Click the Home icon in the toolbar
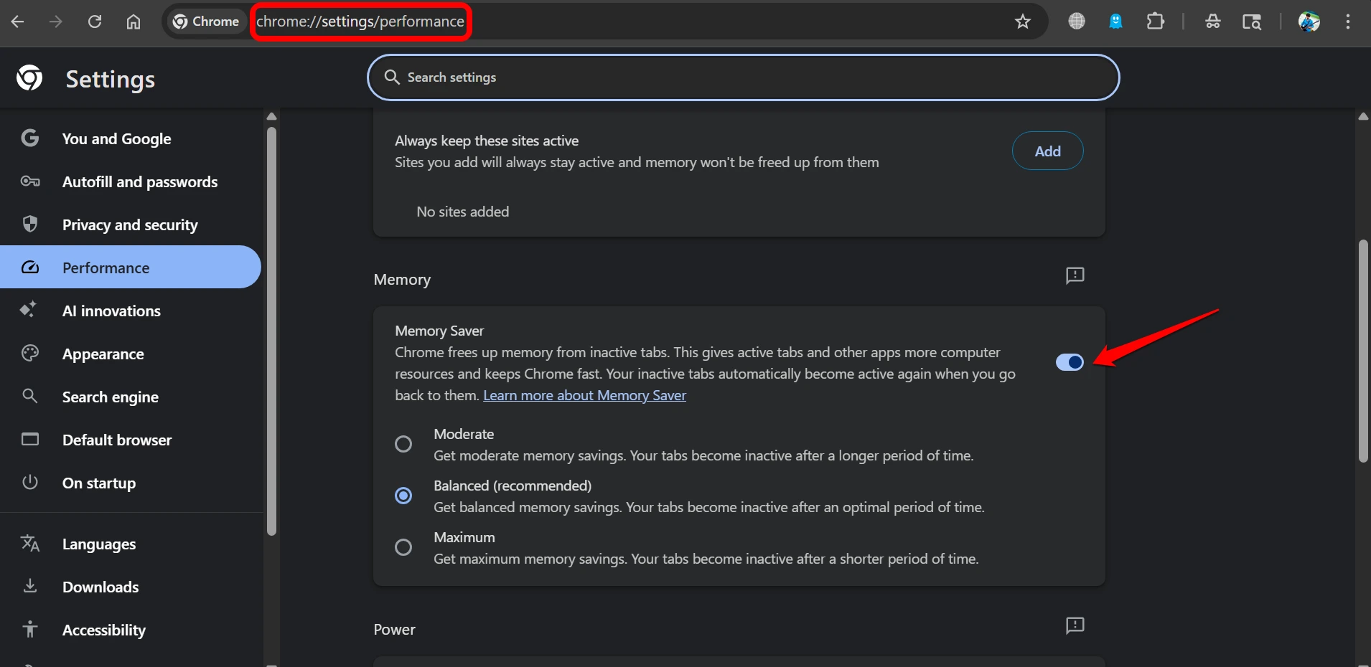Viewport: 1371px width, 667px height. click(x=133, y=22)
